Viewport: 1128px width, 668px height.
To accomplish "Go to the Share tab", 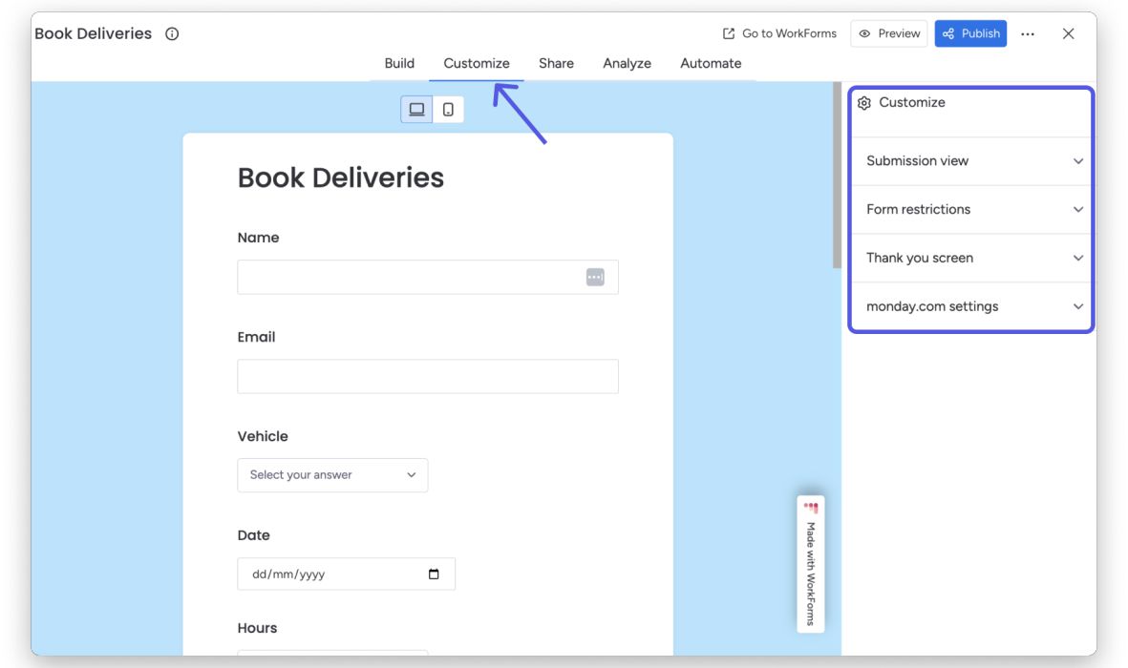I will click(556, 63).
